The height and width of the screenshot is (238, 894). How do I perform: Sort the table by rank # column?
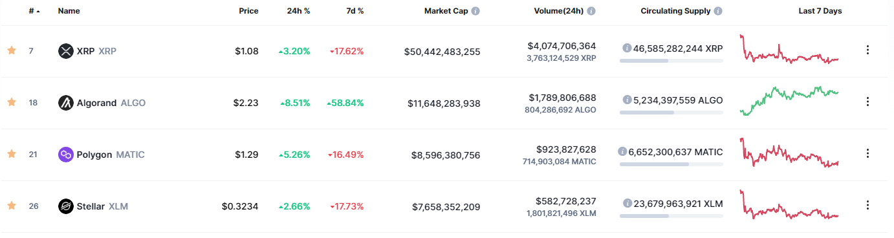(34, 12)
